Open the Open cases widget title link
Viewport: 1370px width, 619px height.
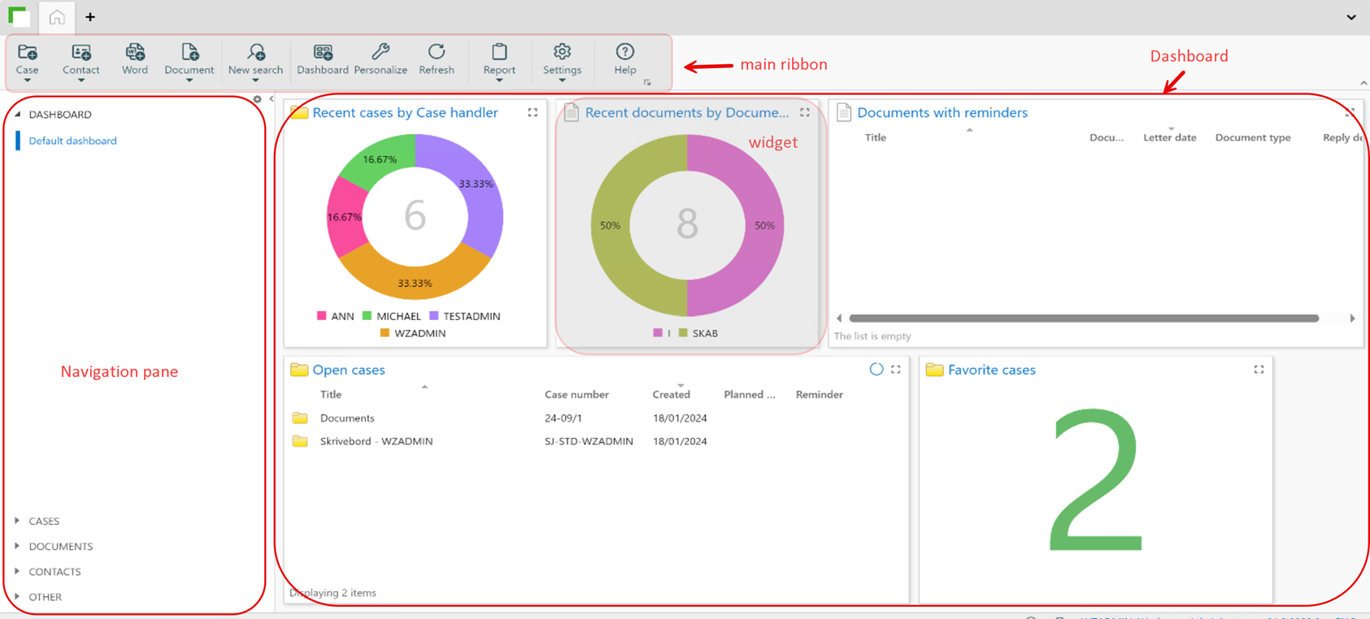coord(349,370)
